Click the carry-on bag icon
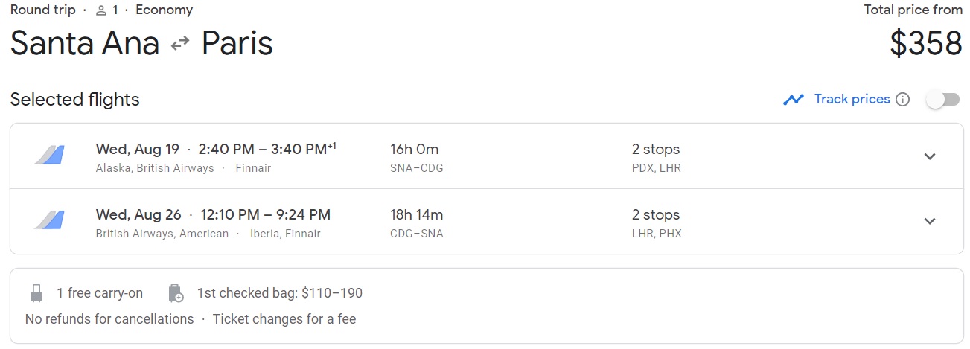Image resolution: width=970 pixels, height=349 pixels. [x=36, y=293]
